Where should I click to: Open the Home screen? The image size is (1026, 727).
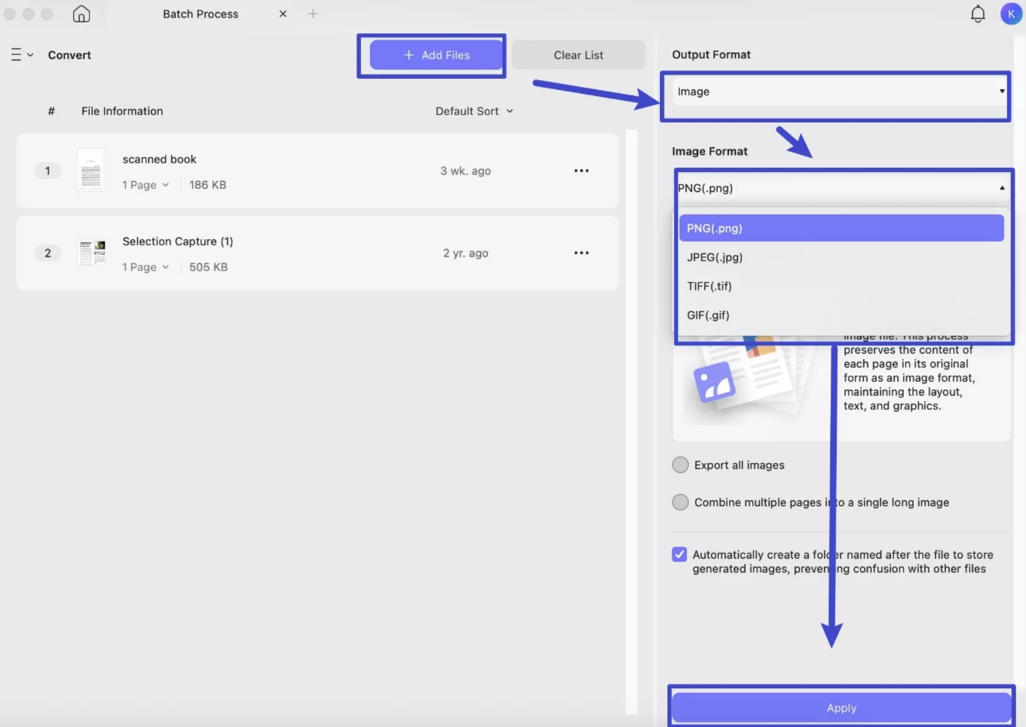tap(80, 14)
